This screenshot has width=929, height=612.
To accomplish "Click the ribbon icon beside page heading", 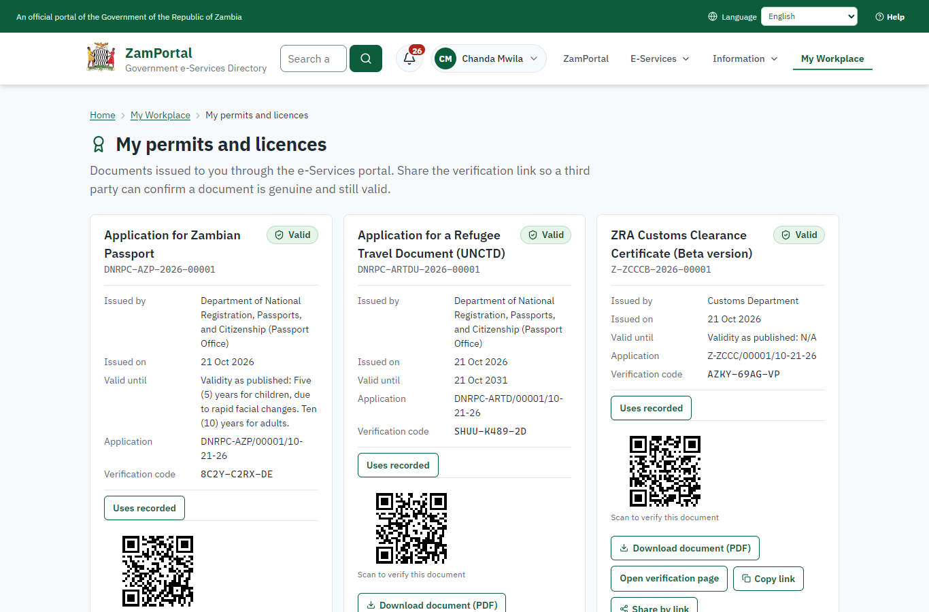I will pos(99,144).
